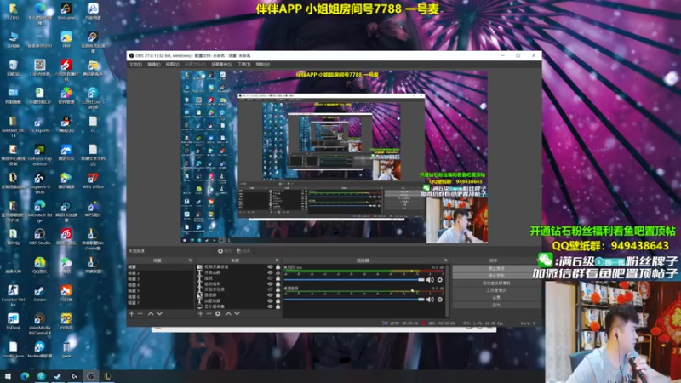Toggle visibility eye for 视频采集设备 source

click(x=270, y=267)
